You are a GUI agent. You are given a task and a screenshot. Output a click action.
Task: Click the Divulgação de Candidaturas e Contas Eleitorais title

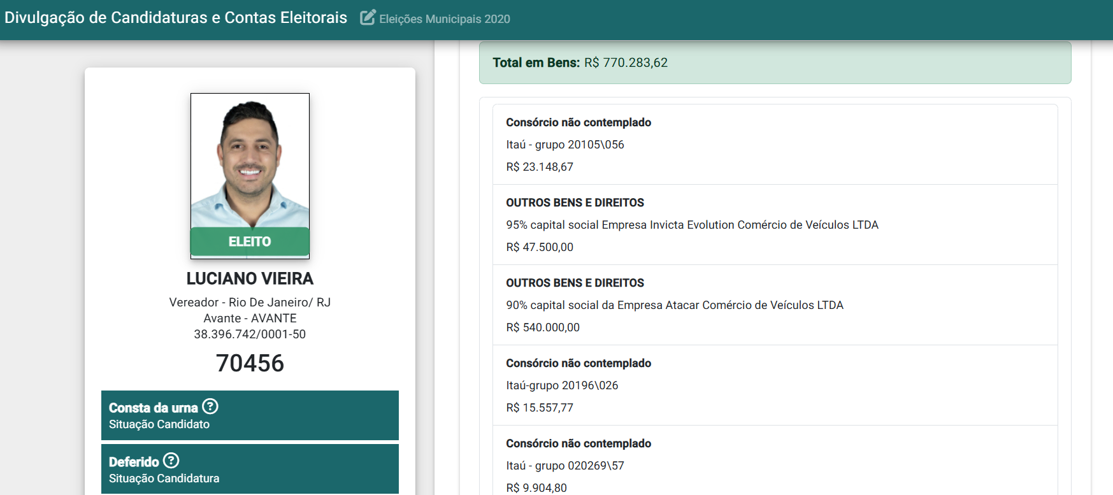pos(176,18)
